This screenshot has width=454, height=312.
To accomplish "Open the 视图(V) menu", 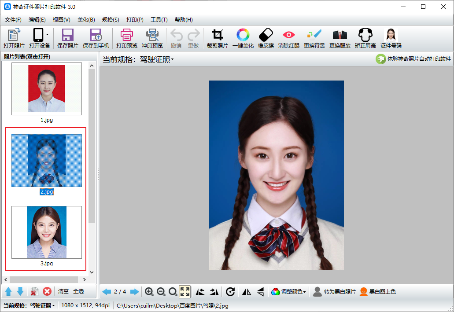I will 61,20.
